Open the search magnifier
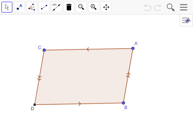 pyautogui.click(x=171, y=7)
